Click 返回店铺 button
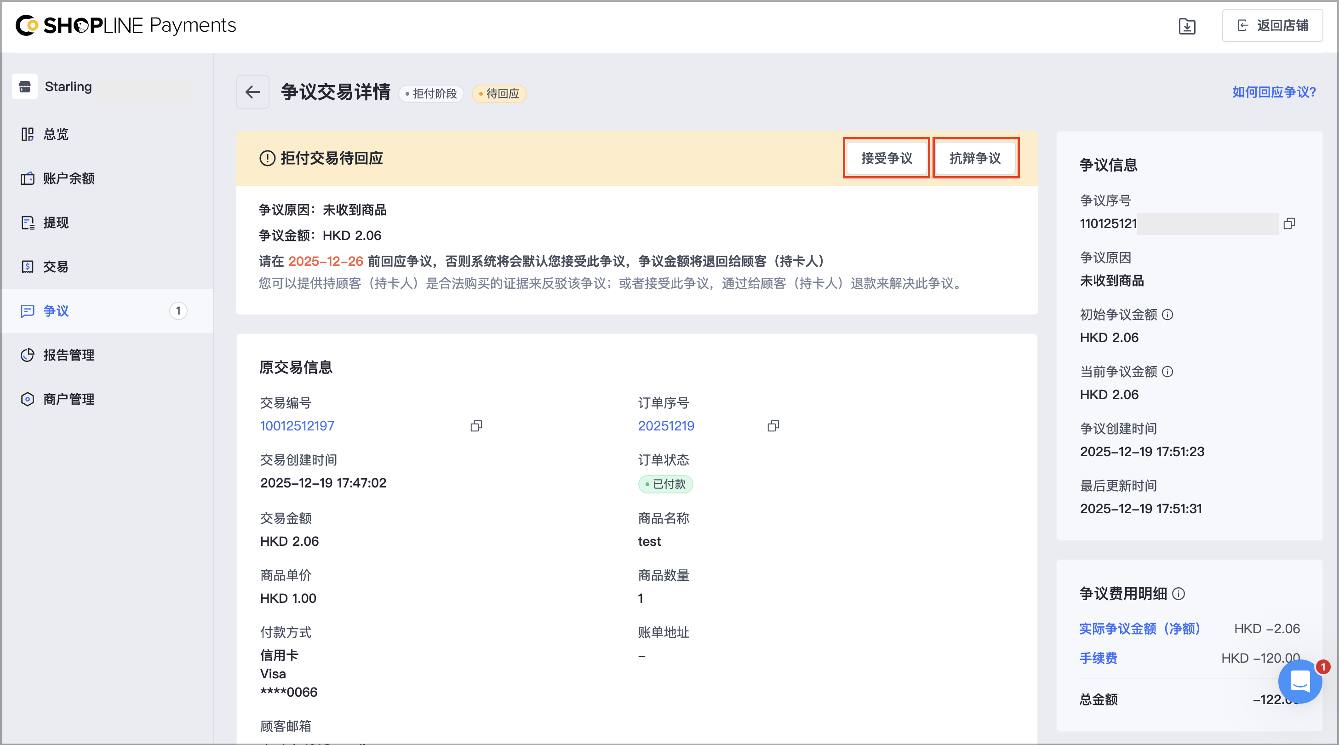 1272,25
